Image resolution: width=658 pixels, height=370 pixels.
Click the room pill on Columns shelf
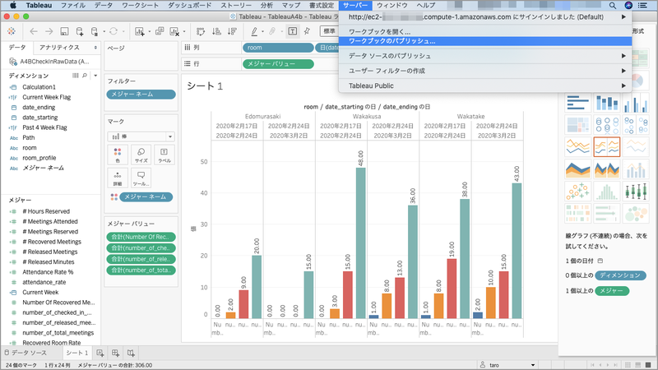click(278, 48)
